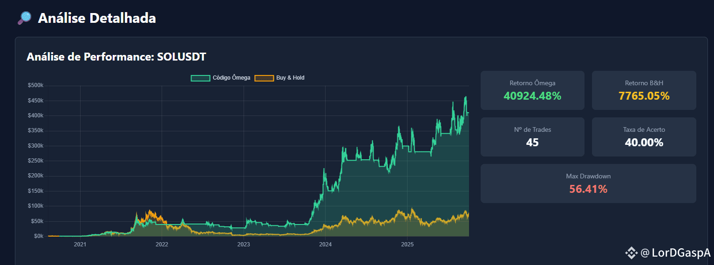Click the $500k y-axis label
Image resolution: width=714 pixels, height=265 pixels.
pyautogui.click(x=35, y=86)
